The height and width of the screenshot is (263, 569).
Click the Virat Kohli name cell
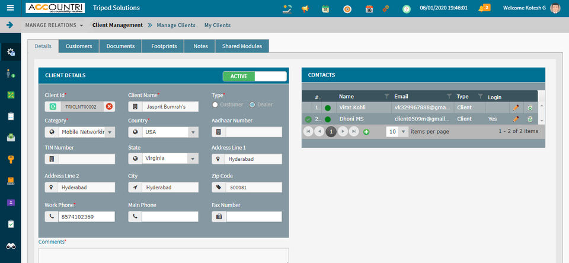pyautogui.click(x=363, y=107)
